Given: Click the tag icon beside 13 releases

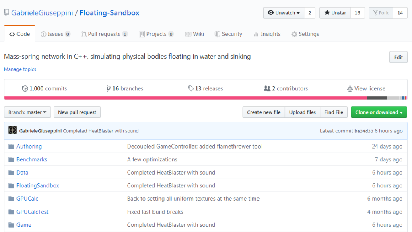Looking at the screenshot, I should click(190, 88).
